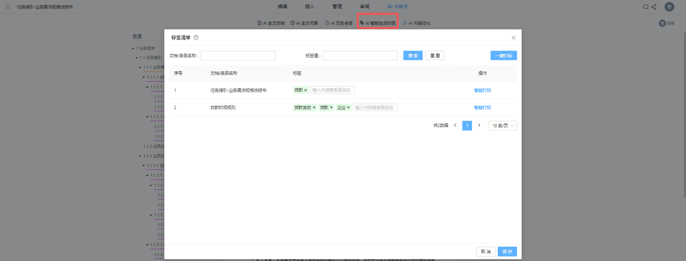Open AI 内容优化 tool
This screenshot has width=686, height=261.
click(416, 23)
